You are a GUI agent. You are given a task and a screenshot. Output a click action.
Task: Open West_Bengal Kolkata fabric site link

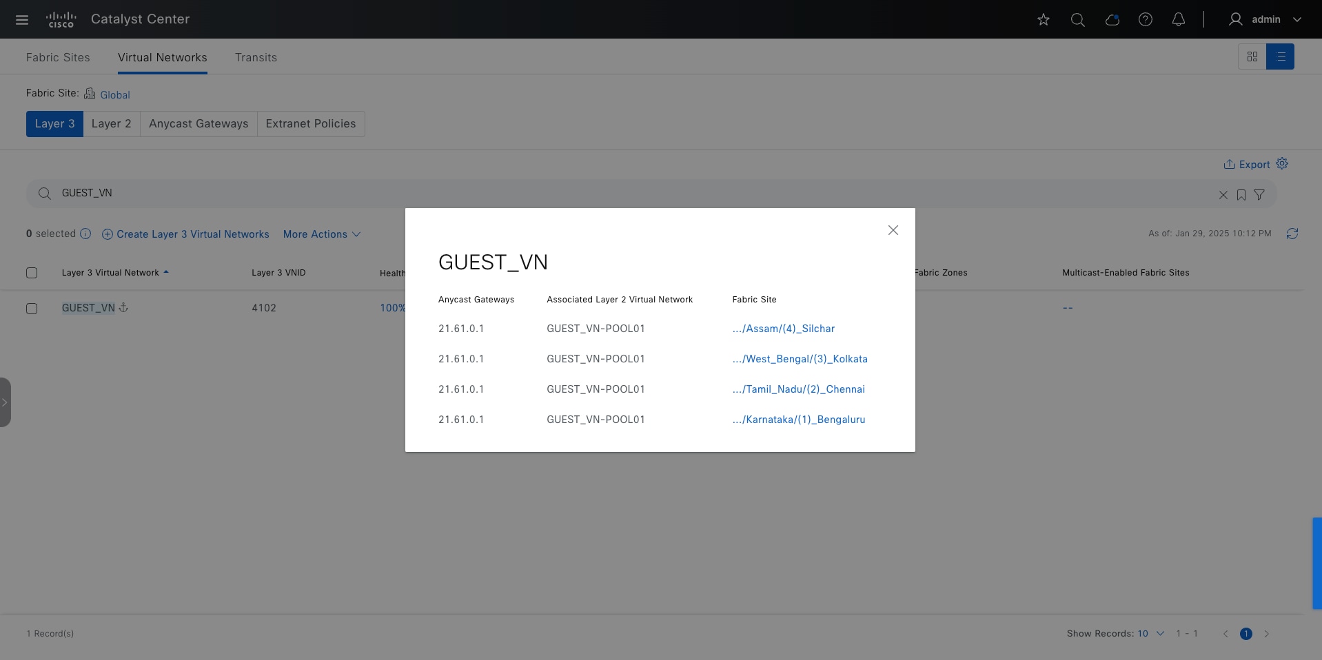800,359
